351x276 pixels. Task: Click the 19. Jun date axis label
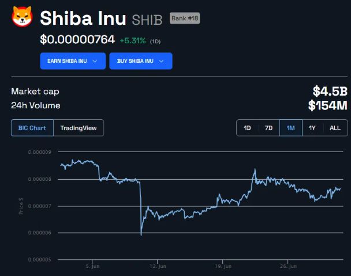pos(223,266)
